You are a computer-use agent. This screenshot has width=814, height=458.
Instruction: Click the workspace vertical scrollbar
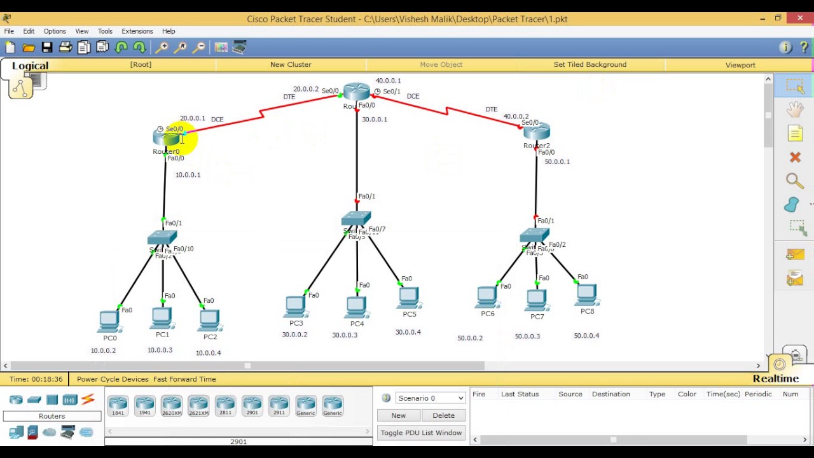coord(768,116)
